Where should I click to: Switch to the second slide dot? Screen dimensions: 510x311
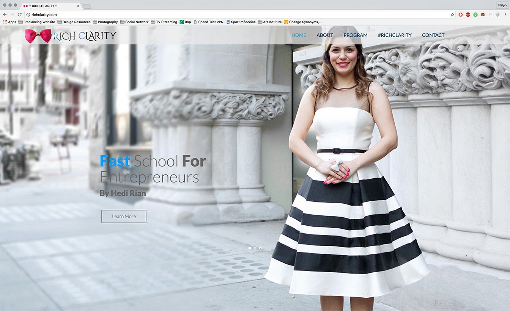pos(255,248)
